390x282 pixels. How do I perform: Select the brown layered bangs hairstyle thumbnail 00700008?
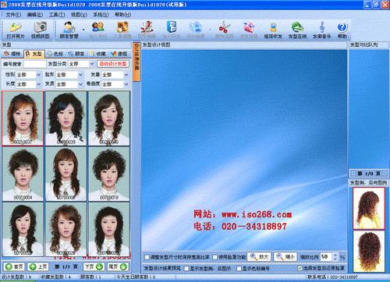tap(66, 174)
